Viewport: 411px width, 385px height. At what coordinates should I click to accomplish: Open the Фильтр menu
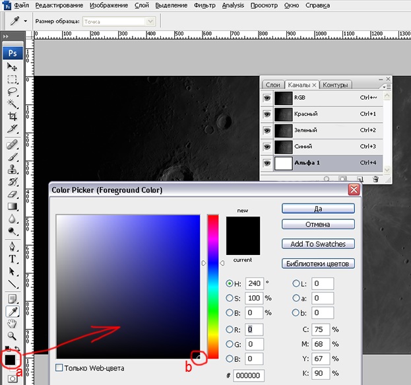205,5
